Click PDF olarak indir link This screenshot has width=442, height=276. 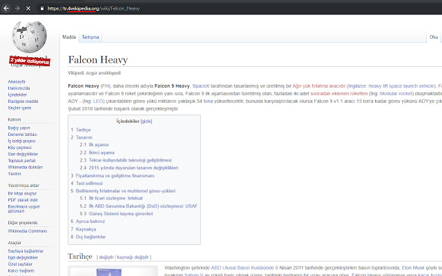click(x=23, y=200)
